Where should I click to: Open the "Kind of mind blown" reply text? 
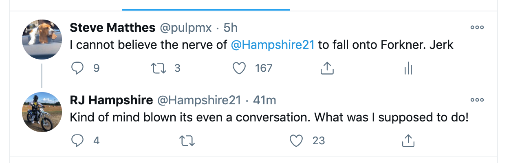(x=269, y=117)
